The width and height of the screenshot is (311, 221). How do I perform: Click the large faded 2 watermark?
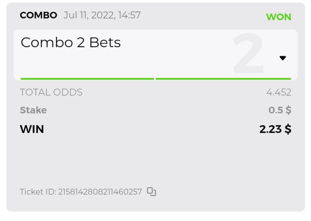point(248,54)
